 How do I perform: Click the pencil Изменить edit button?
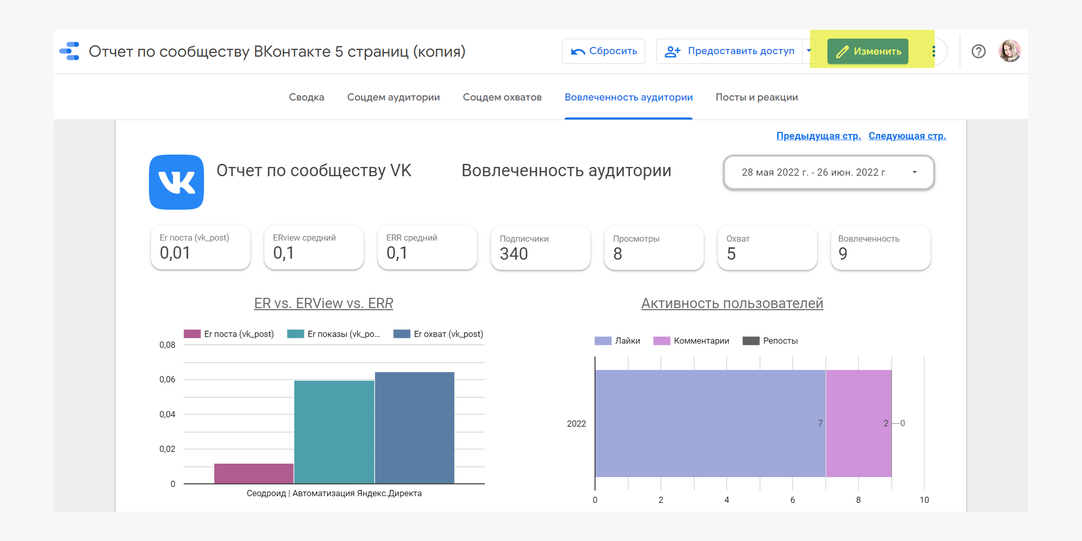868,52
